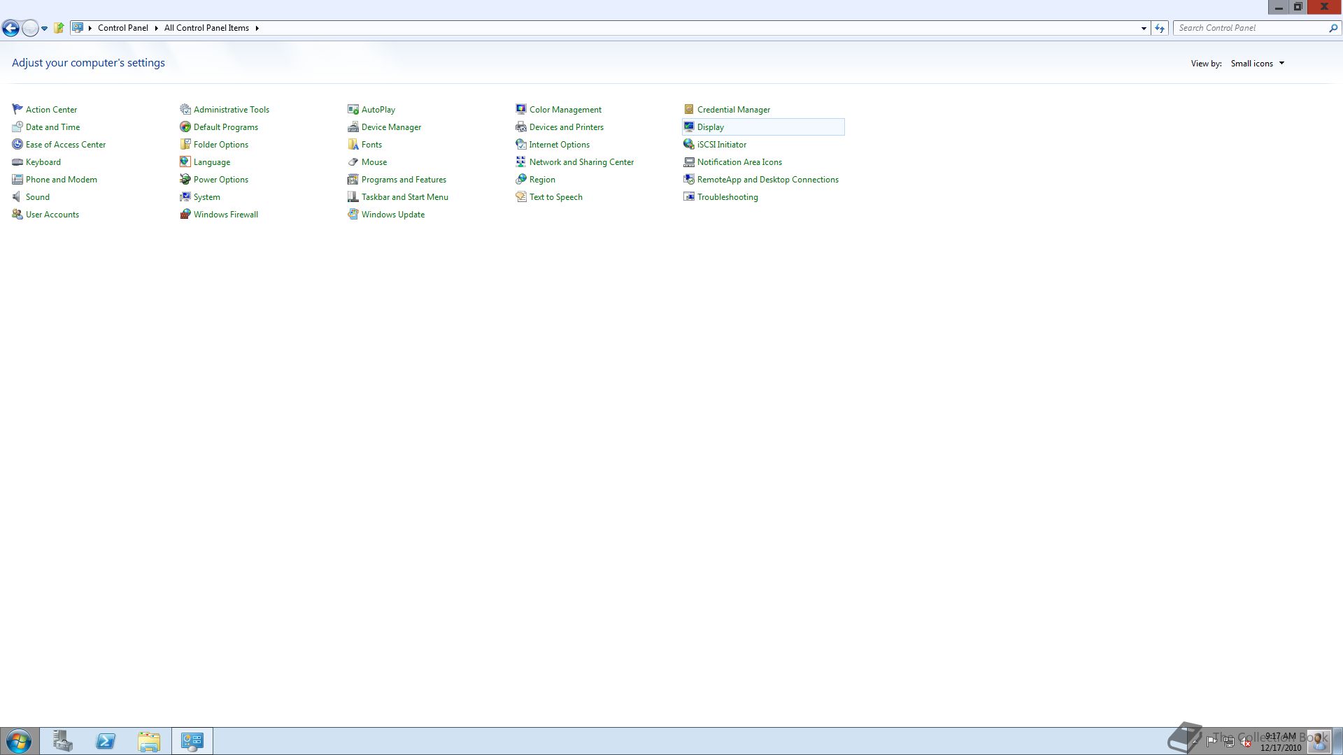Refresh the Control Panel view
The image size is (1343, 755).
[1160, 28]
